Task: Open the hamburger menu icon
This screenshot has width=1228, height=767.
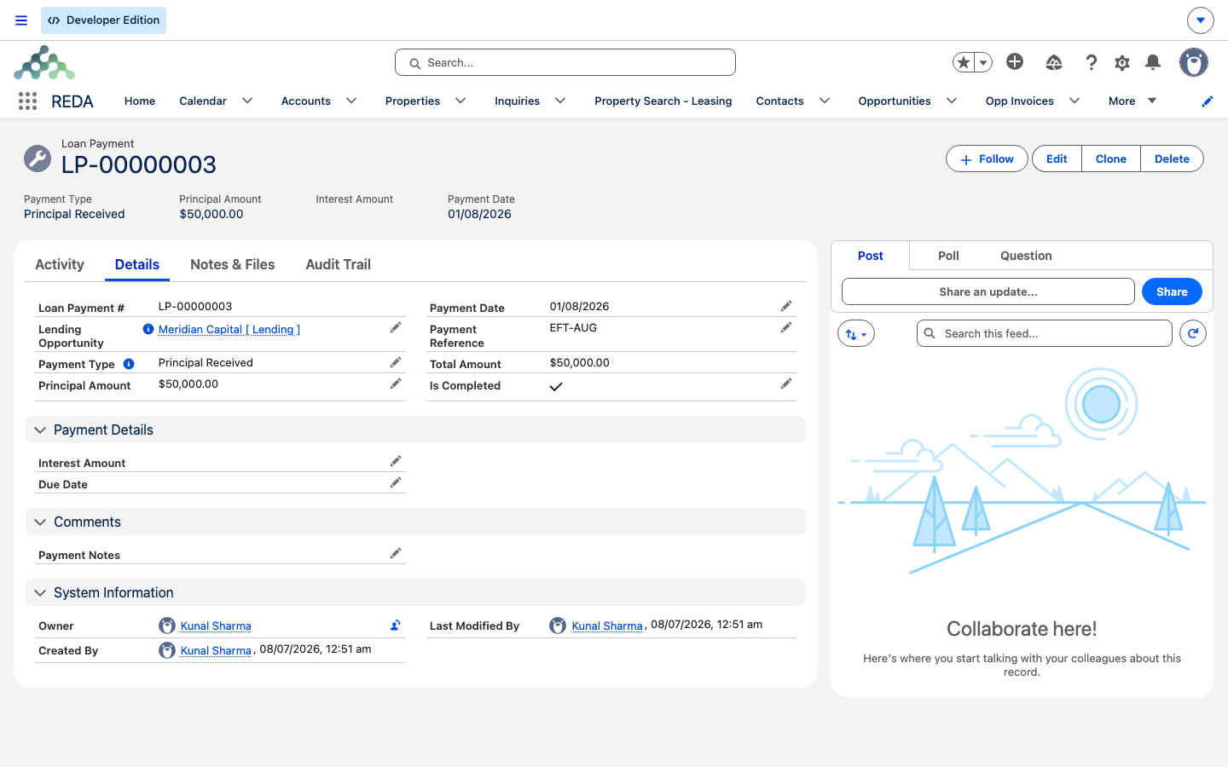Action: tap(21, 20)
